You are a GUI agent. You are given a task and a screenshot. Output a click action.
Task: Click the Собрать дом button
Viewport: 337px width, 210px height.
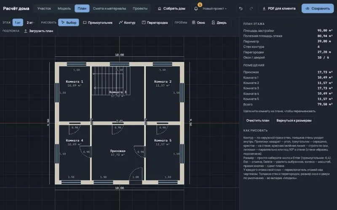coord(171,8)
